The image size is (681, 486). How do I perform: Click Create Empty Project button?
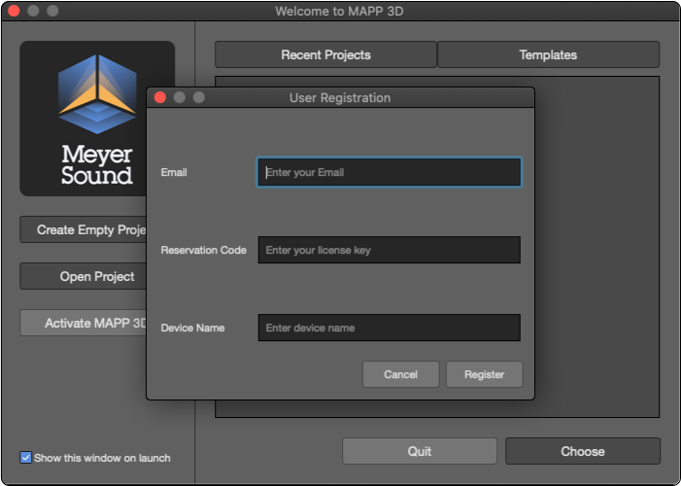click(x=84, y=229)
